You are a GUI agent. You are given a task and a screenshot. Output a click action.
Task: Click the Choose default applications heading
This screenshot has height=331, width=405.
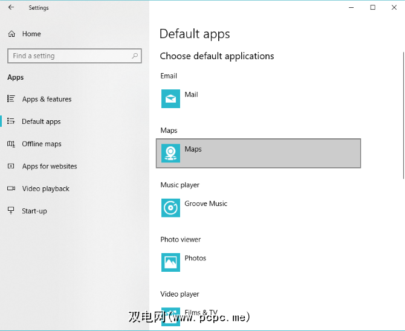pyautogui.click(x=217, y=56)
